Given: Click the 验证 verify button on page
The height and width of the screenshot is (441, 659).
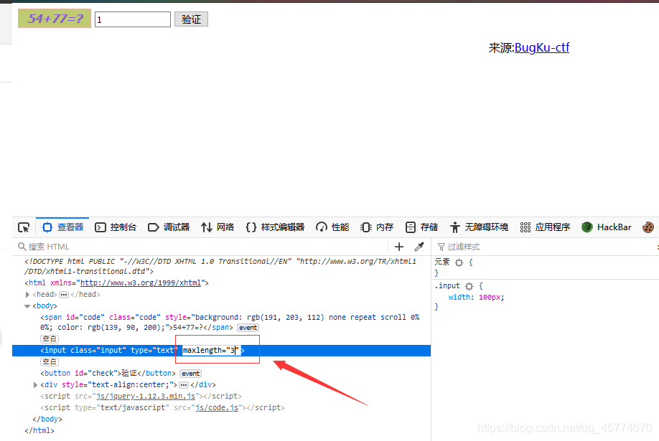Looking at the screenshot, I should [x=191, y=19].
